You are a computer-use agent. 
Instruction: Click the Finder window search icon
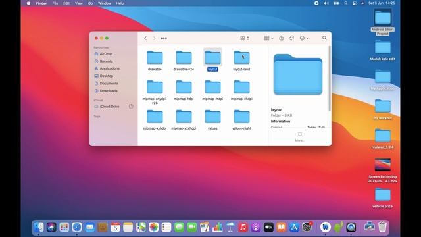[324, 38]
